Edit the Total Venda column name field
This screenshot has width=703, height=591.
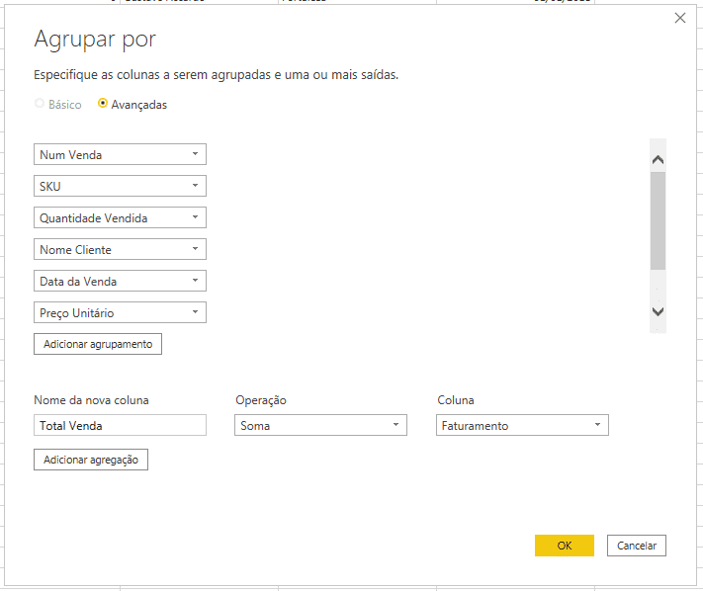(x=120, y=425)
